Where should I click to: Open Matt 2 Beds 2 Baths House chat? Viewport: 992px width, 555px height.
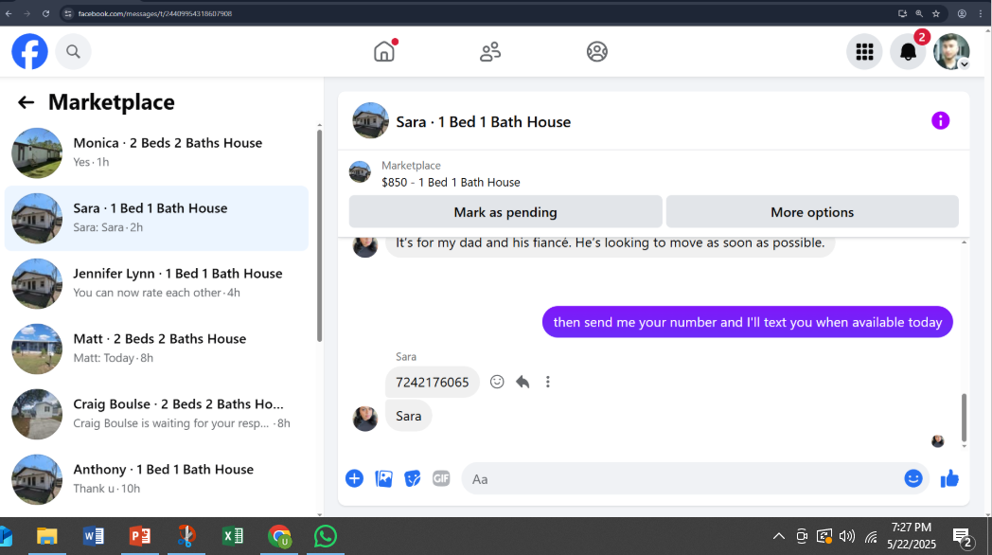(x=156, y=349)
